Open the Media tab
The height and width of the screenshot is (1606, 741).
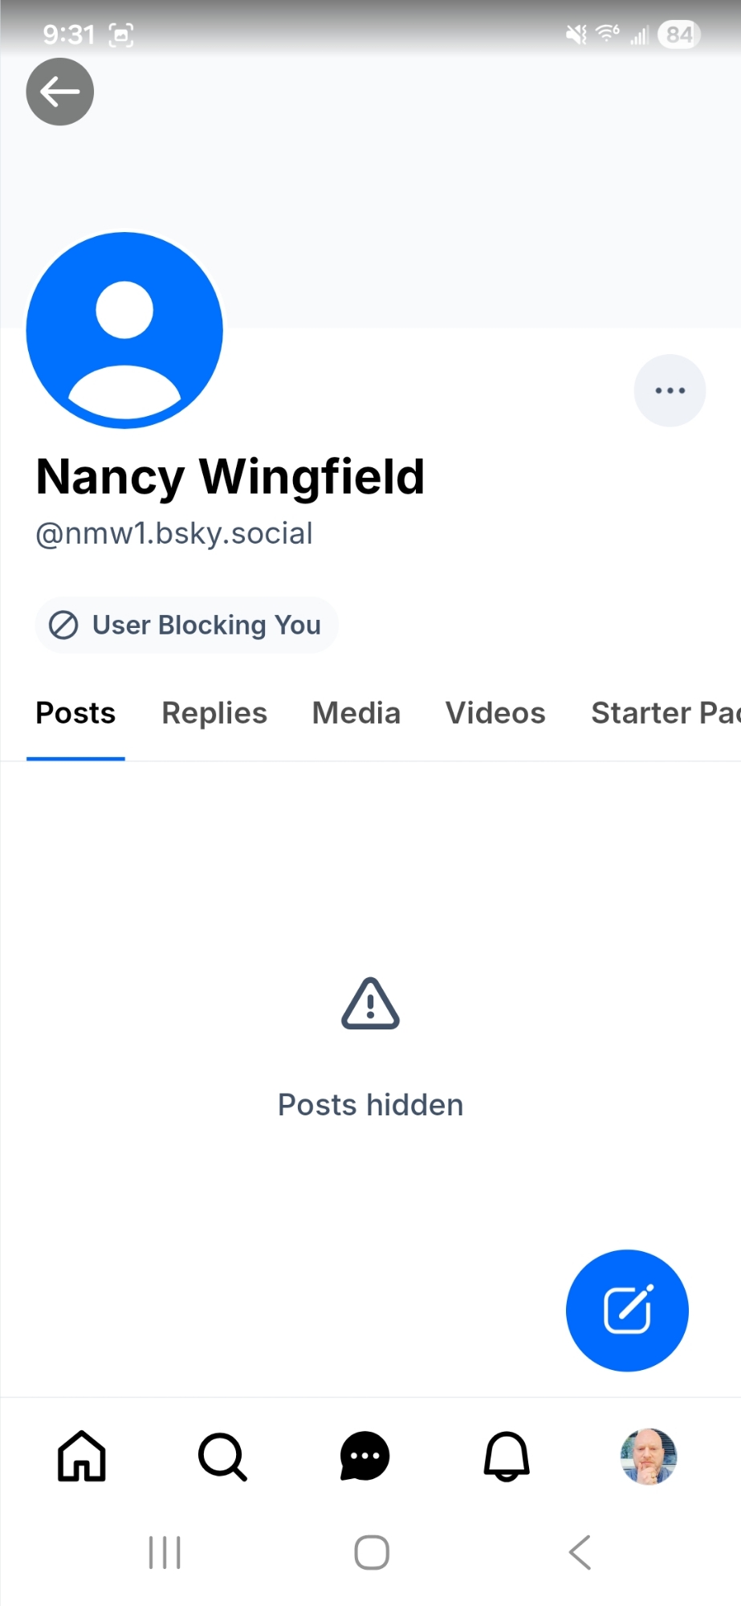click(356, 713)
